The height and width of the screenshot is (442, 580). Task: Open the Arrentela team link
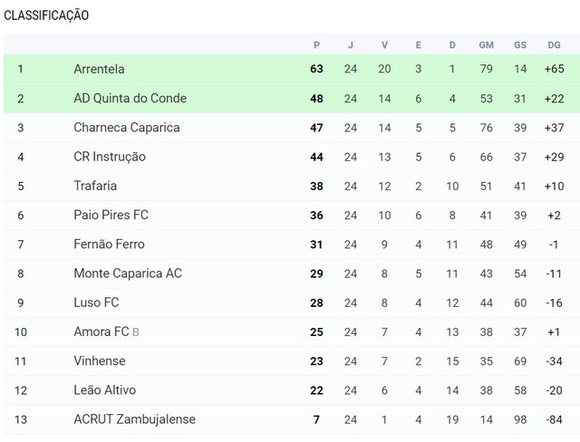[99, 69]
